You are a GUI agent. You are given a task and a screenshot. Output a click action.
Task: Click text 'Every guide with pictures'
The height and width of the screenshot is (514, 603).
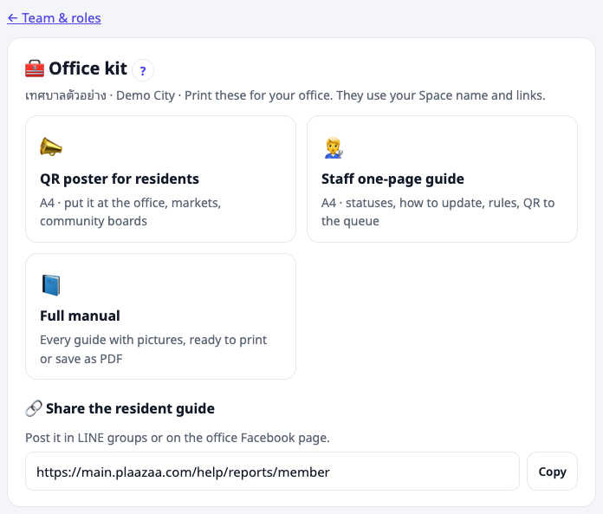tap(113, 340)
